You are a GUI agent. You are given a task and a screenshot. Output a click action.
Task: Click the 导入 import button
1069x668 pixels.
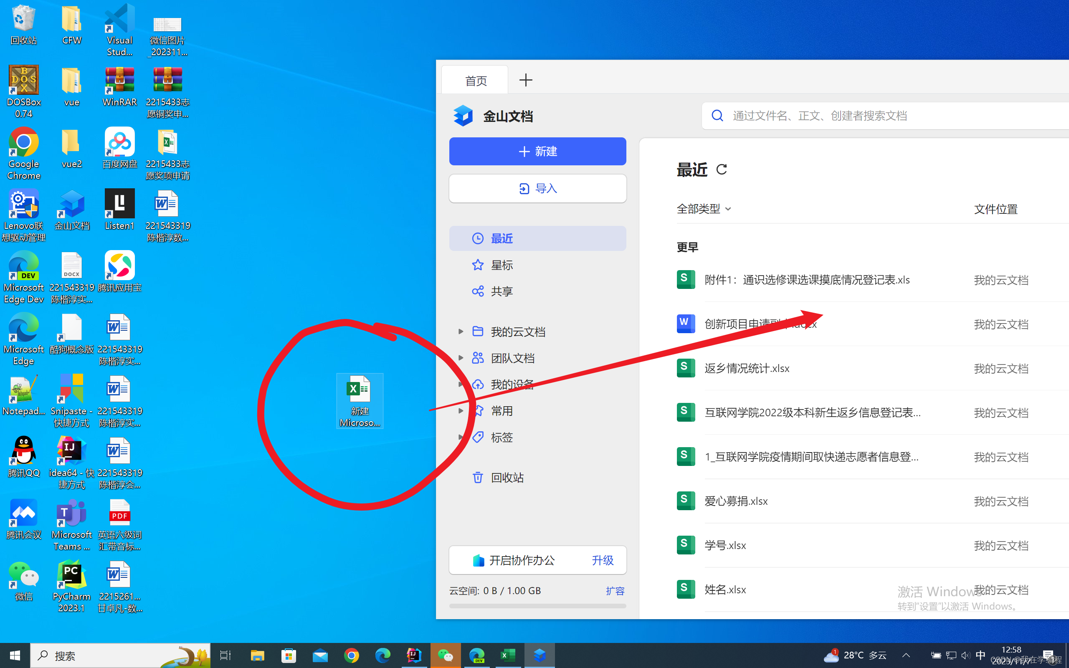click(537, 189)
